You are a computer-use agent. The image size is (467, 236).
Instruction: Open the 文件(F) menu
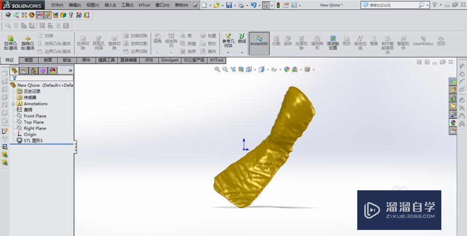[x=57, y=5]
